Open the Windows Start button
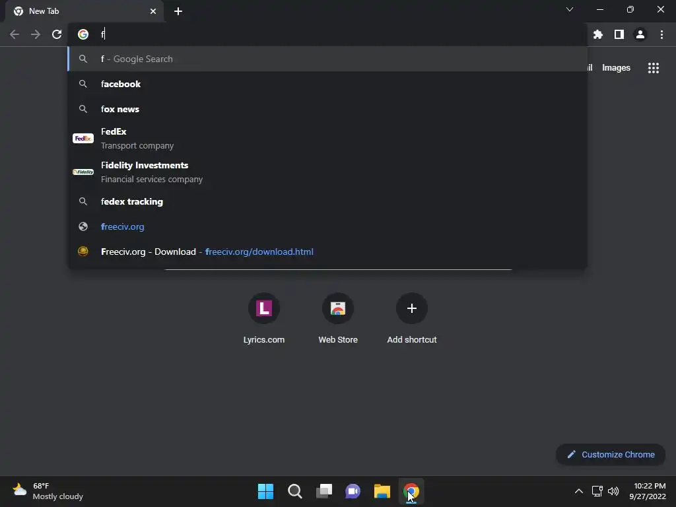Screen dimensions: 676x507 265,491
